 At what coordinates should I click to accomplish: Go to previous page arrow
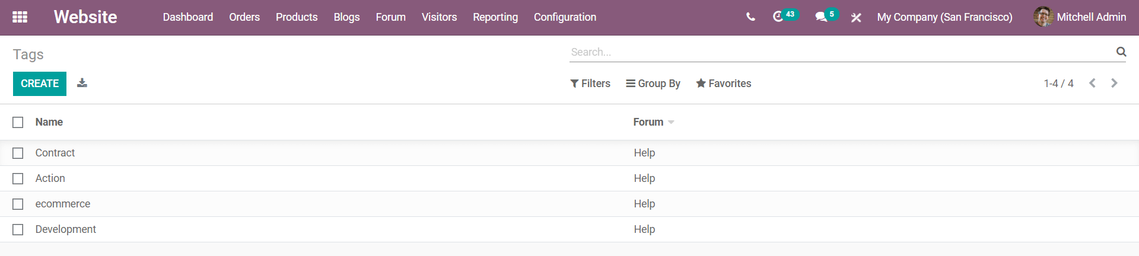(1092, 84)
